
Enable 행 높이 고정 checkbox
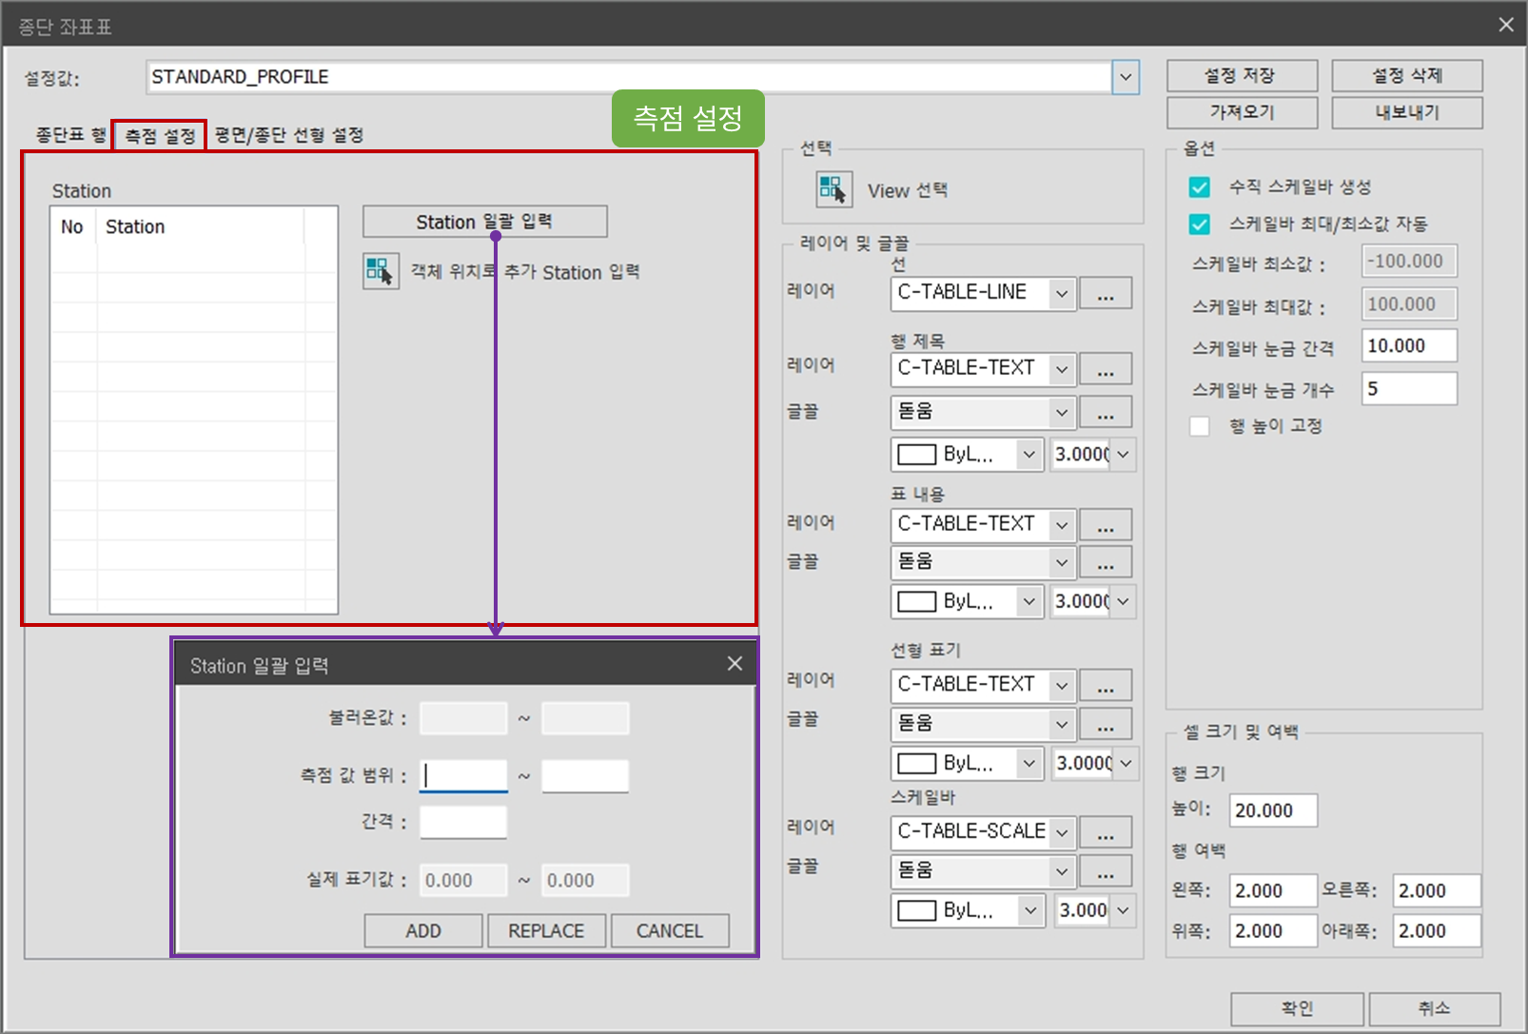click(1200, 426)
